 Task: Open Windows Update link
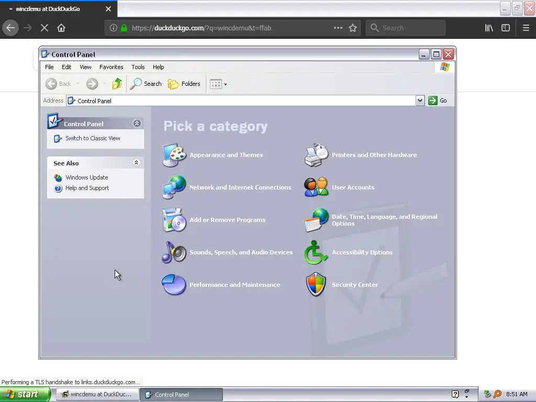click(87, 177)
